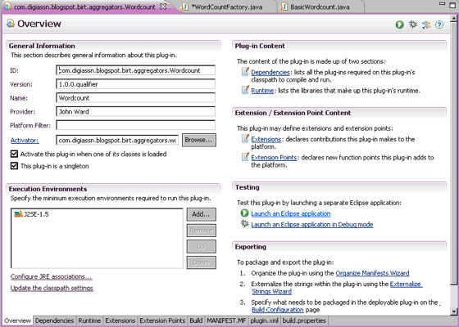Screen dimensions: 459x327
Task: Click the green Run launch icon in Overview header
Action: (400, 25)
